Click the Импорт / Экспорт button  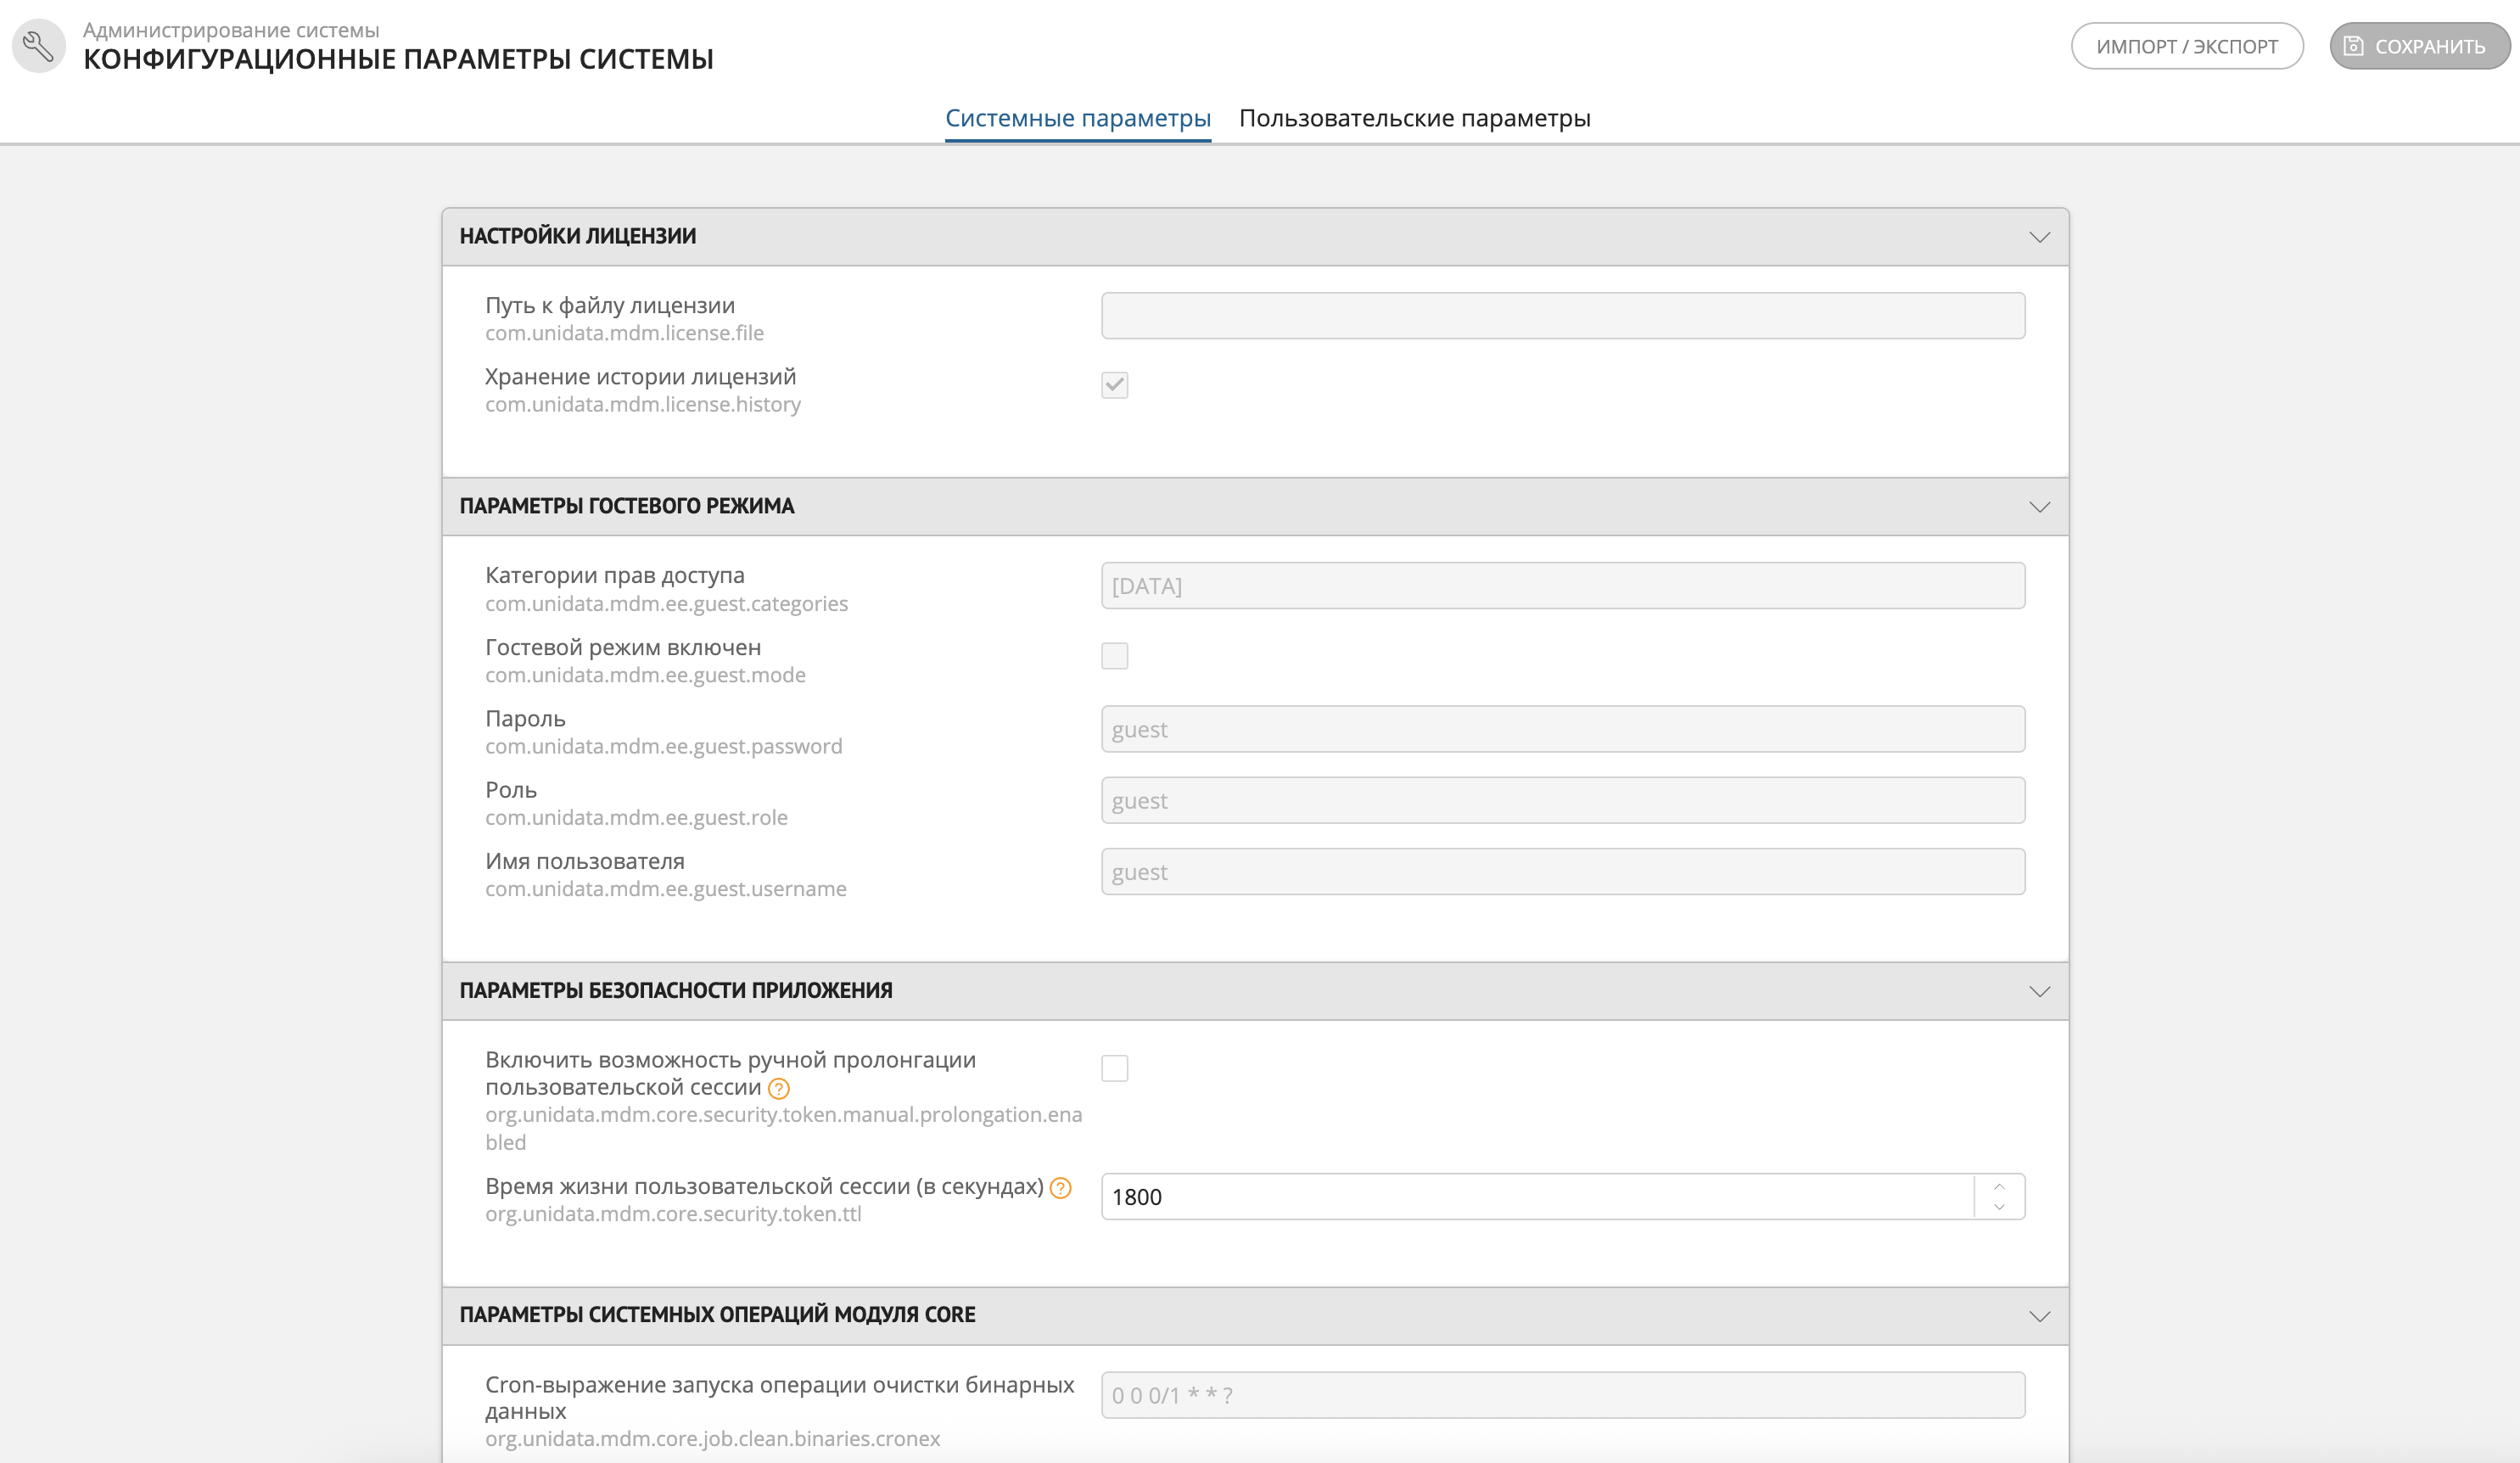tap(2186, 46)
